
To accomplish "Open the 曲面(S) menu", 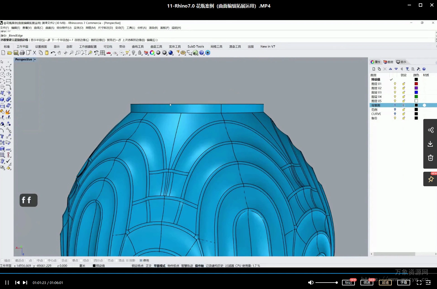I will coord(50,28).
